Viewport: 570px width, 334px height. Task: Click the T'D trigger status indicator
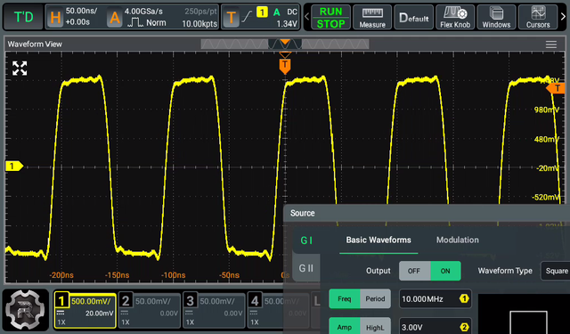click(x=23, y=17)
